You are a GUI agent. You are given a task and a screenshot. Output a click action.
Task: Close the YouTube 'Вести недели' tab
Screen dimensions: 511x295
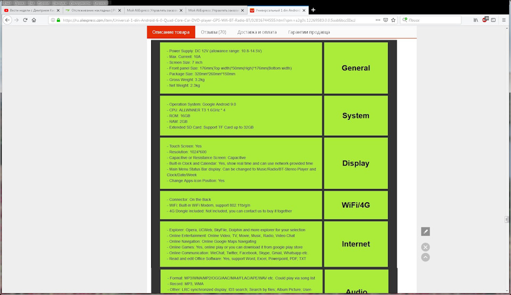pos(59,11)
